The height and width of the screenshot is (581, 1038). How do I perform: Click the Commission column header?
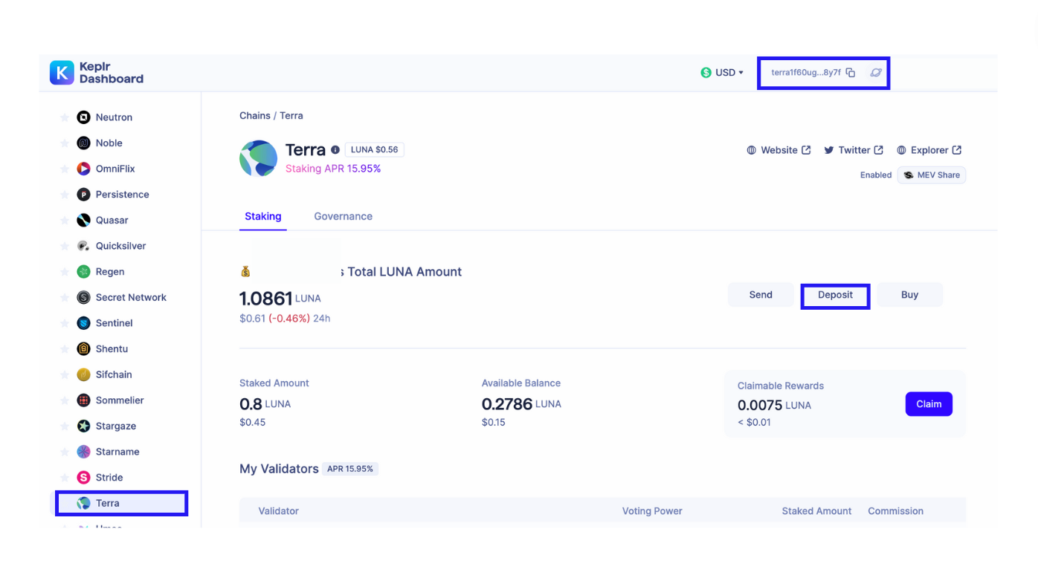click(x=895, y=511)
